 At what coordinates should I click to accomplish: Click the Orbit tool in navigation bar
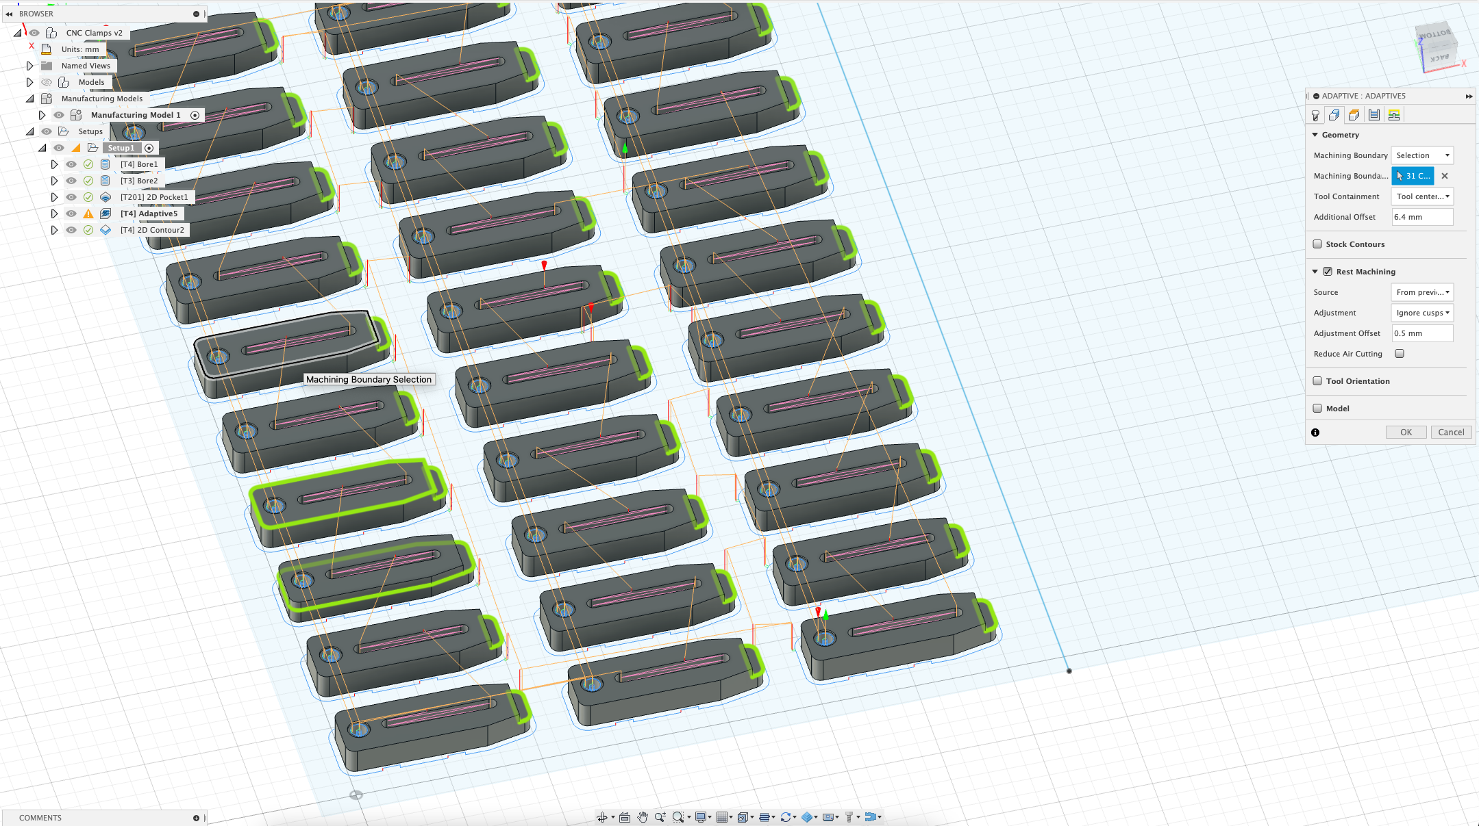tap(601, 816)
